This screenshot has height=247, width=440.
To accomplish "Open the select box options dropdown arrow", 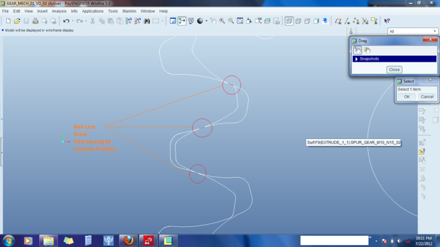I will point(162,21).
